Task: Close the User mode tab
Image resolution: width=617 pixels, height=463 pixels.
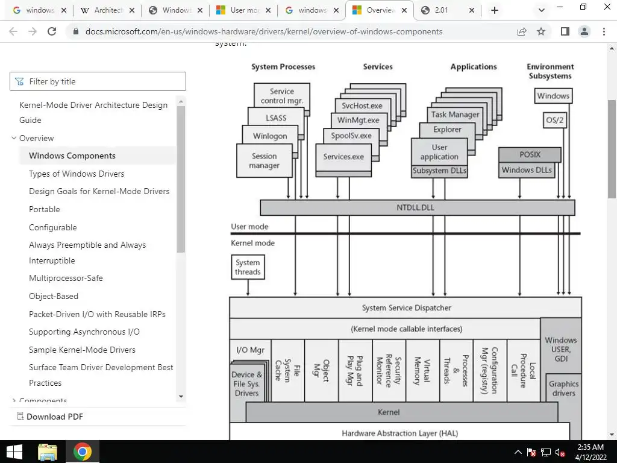Action: click(x=268, y=10)
